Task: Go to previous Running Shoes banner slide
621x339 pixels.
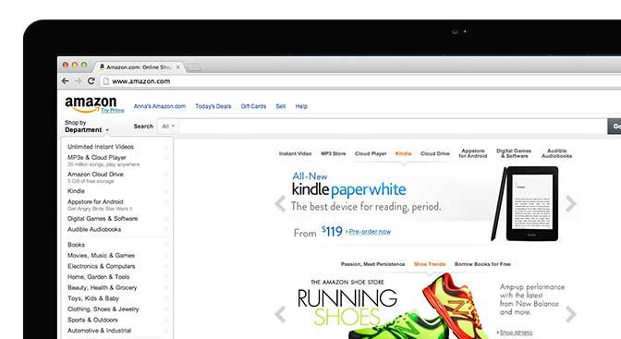Action: click(280, 314)
